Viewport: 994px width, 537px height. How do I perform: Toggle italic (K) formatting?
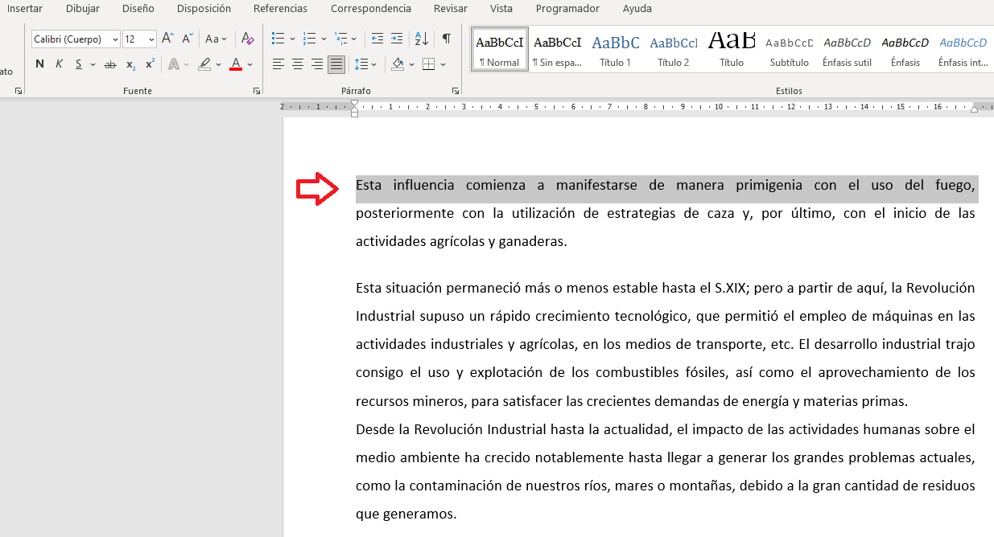click(x=59, y=64)
